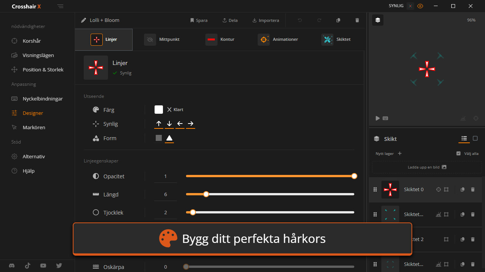Click the Spara button
The width and height of the screenshot is (485, 272).
(199, 20)
